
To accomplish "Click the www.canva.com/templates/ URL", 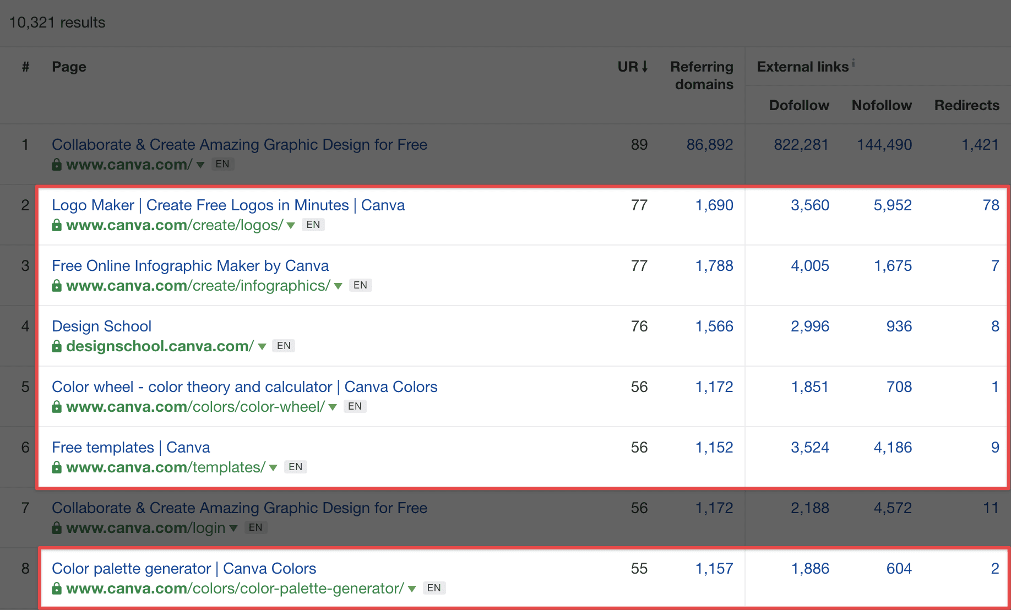I will pyautogui.click(x=166, y=467).
